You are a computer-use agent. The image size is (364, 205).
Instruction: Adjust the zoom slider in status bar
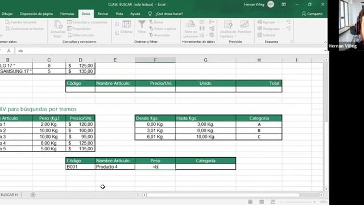[x=298, y=202]
